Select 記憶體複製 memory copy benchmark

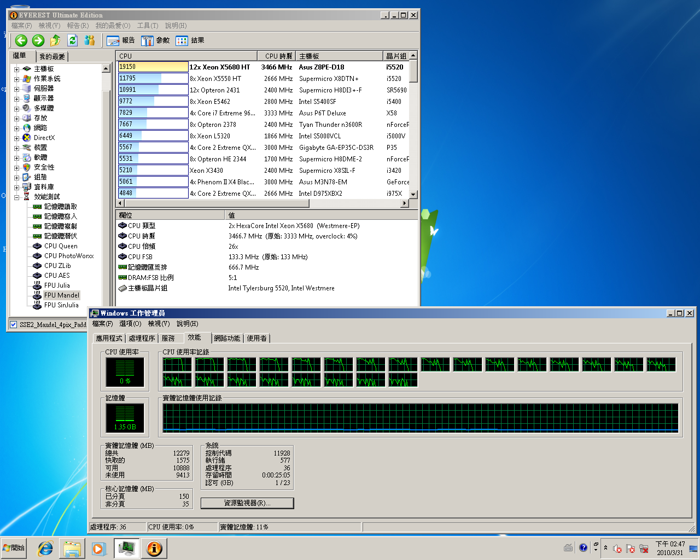point(61,226)
